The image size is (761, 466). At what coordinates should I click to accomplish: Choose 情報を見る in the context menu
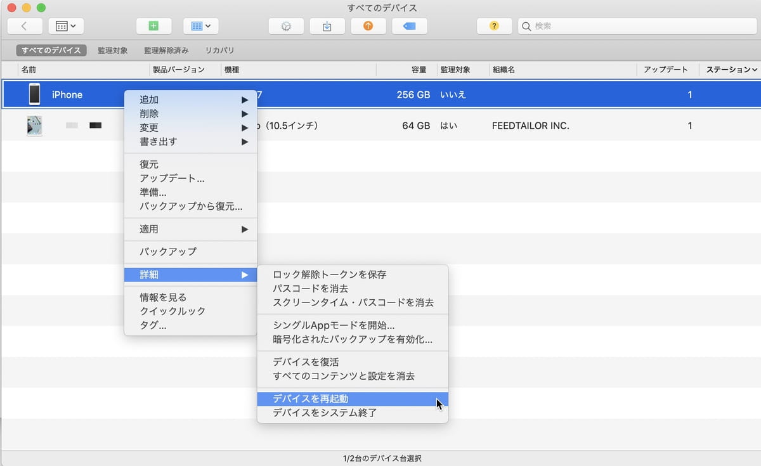[x=163, y=297]
